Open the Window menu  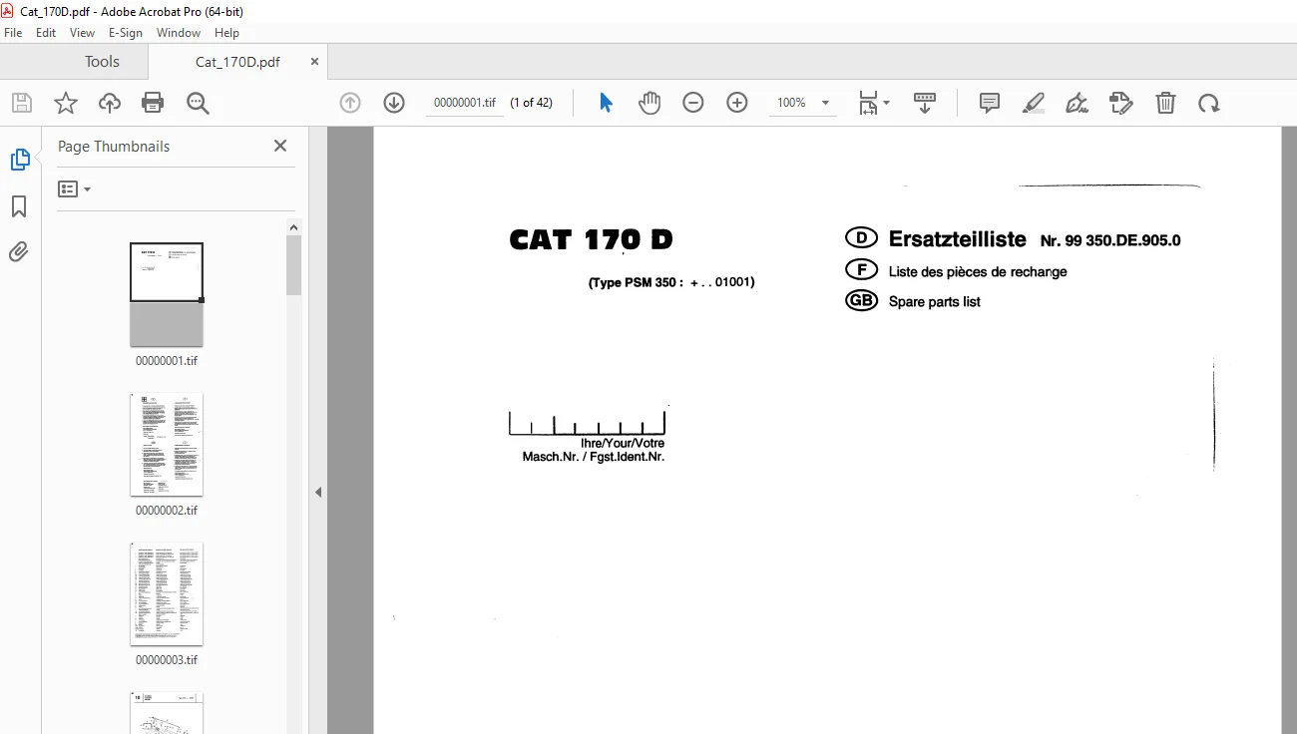(179, 33)
